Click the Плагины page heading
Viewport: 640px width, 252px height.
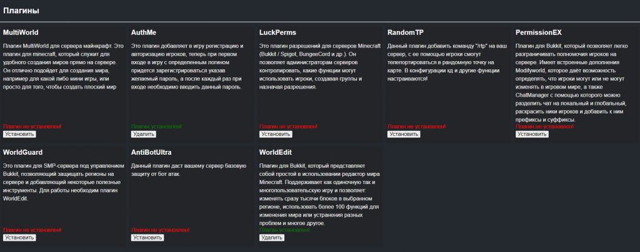21,11
